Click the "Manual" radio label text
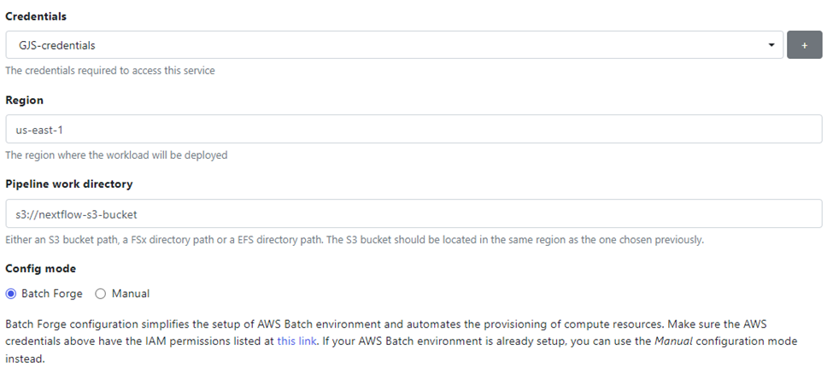 click(131, 294)
